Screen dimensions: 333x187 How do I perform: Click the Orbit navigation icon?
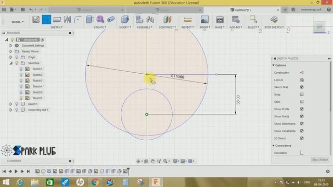tap(138, 161)
